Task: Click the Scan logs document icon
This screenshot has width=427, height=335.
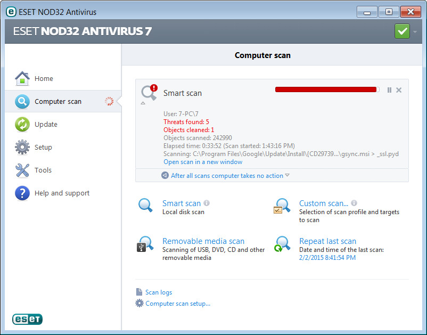Action: [139, 292]
